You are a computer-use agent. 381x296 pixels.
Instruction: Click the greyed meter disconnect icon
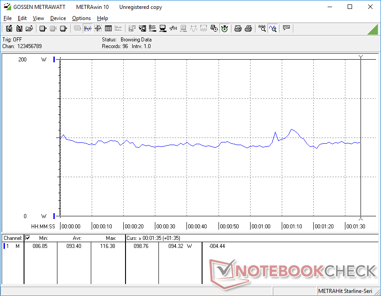[x=53, y=28]
